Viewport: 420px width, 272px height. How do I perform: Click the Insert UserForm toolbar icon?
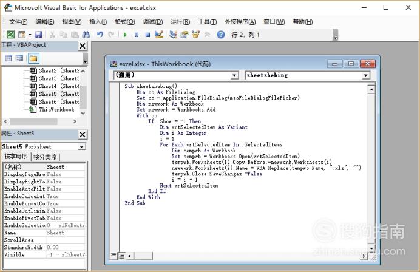coord(22,35)
